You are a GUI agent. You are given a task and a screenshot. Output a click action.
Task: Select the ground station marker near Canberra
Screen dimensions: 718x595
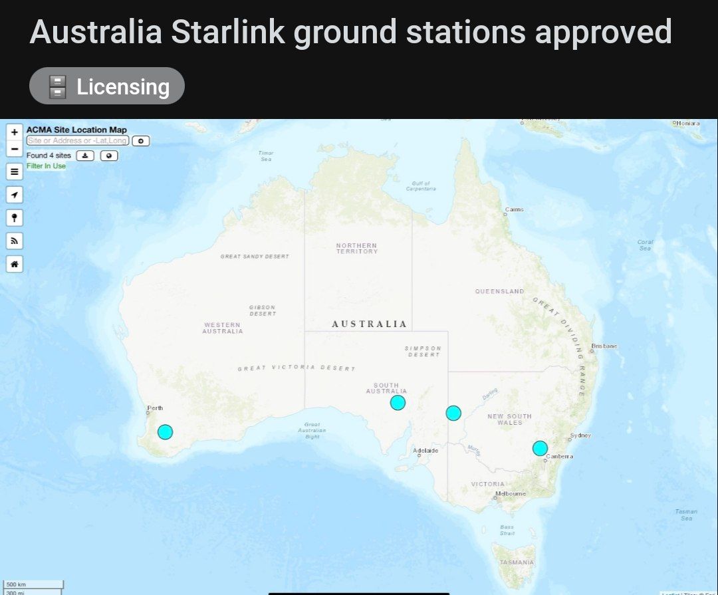pyautogui.click(x=540, y=449)
